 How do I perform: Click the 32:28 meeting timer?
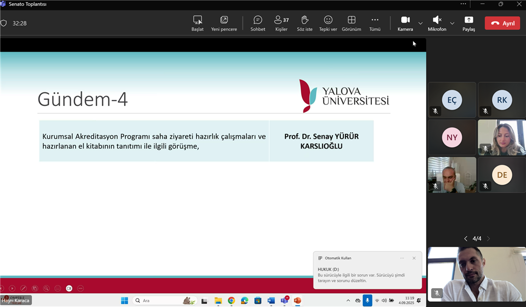click(x=19, y=24)
